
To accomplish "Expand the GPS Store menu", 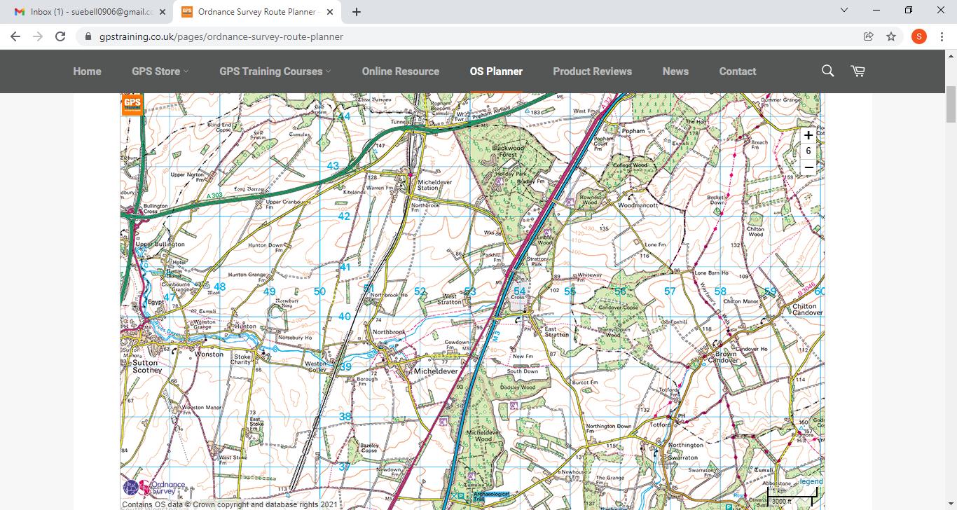I will click(x=160, y=71).
